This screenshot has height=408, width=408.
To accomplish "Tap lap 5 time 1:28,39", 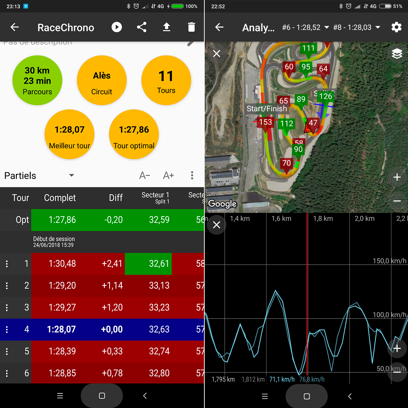I will pyautogui.click(x=62, y=351).
